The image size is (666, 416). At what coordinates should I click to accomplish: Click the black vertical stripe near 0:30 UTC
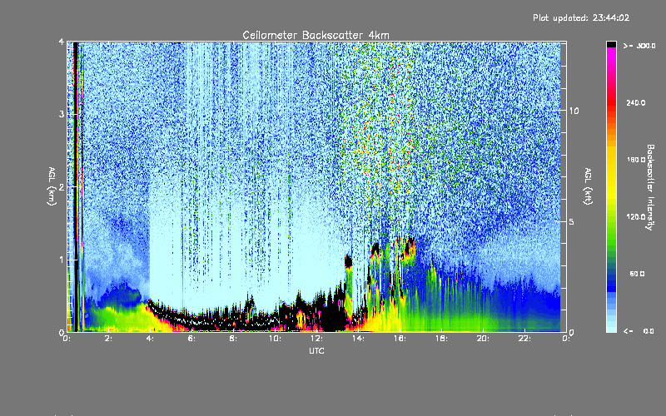point(76,186)
